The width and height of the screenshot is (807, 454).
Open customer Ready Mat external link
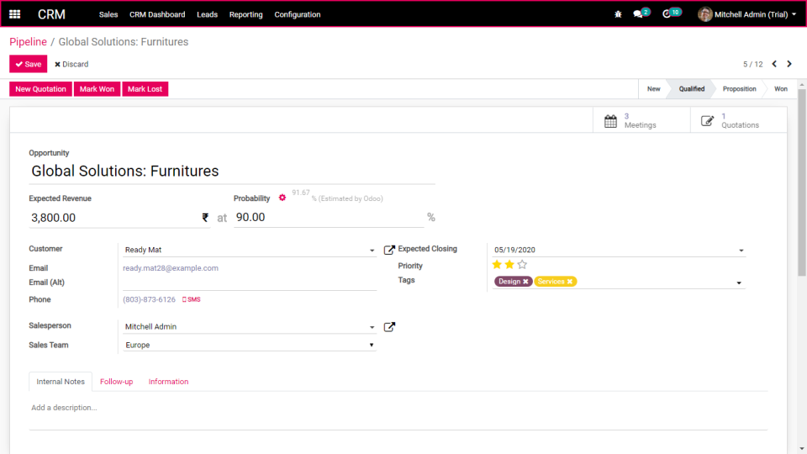coord(389,250)
